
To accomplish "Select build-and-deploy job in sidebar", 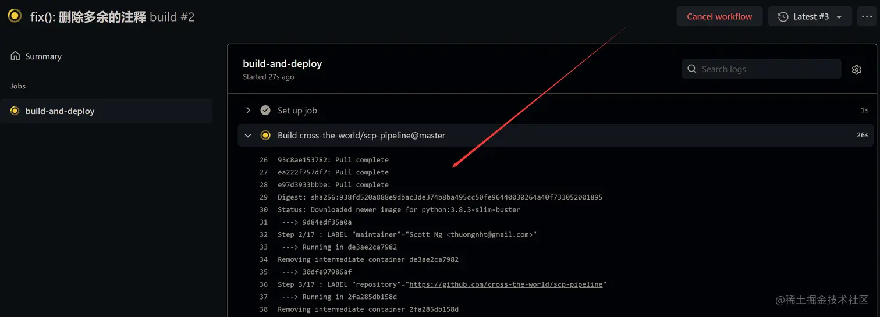I will [x=107, y=111].
